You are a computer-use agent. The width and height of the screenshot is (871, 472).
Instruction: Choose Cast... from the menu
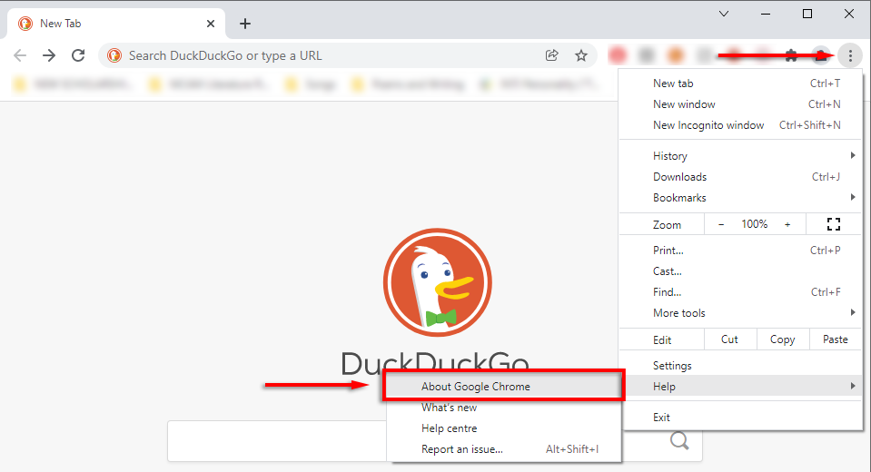point(740,271)
